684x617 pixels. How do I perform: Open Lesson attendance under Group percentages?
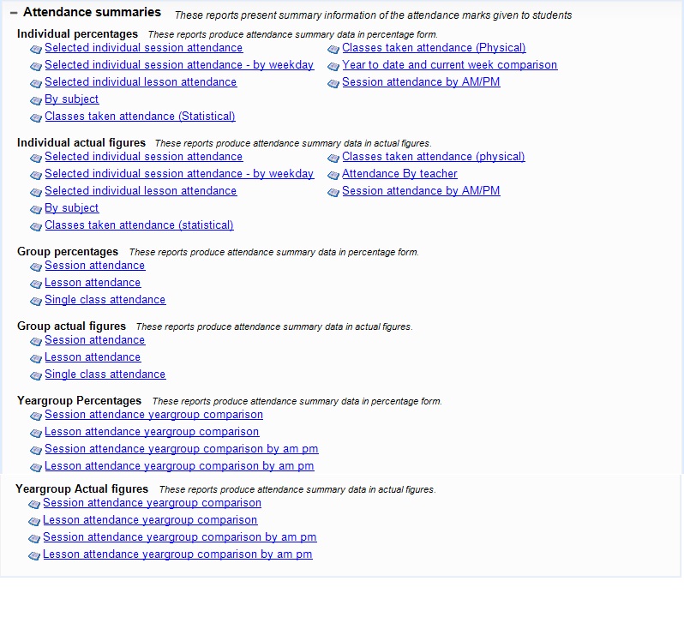pyautogui.click(x=93, y=283)
